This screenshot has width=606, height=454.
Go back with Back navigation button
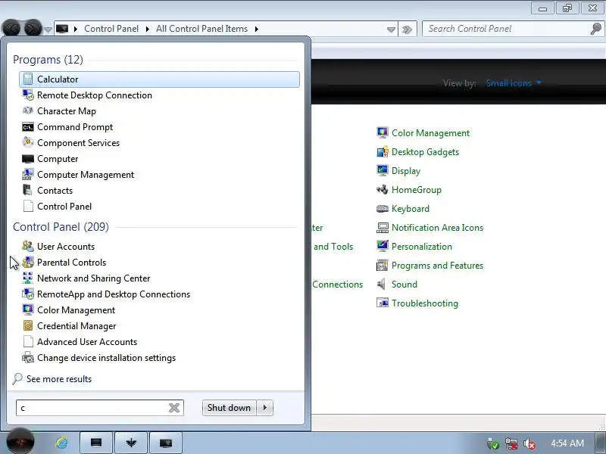(11, 28)
